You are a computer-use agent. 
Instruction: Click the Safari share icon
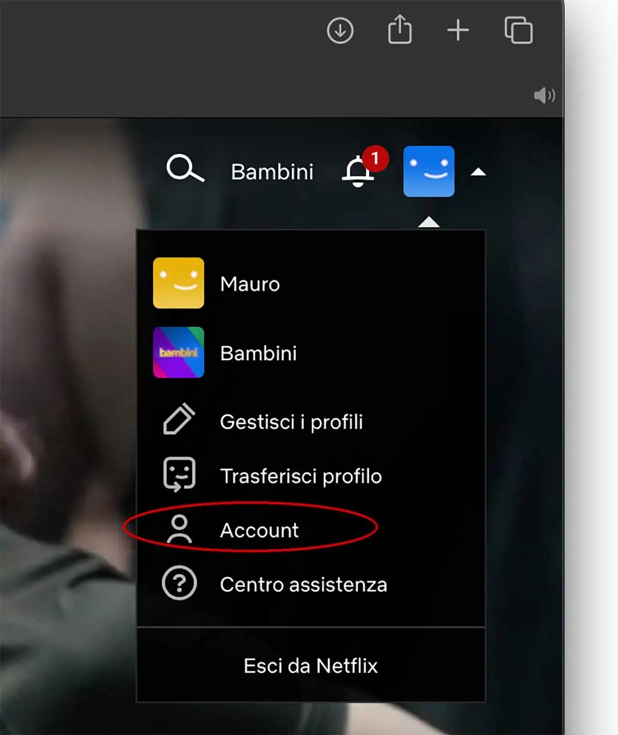point(399,29)
